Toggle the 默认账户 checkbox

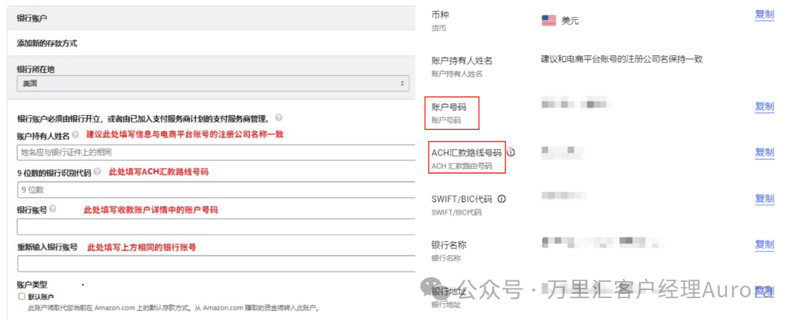click(21, 296)
